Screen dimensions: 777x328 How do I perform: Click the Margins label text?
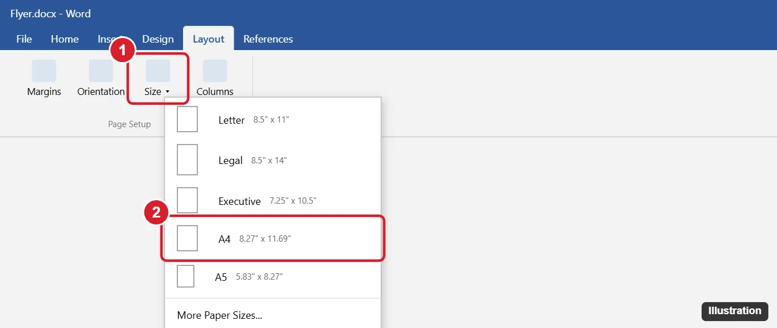(x=44, y=91)
